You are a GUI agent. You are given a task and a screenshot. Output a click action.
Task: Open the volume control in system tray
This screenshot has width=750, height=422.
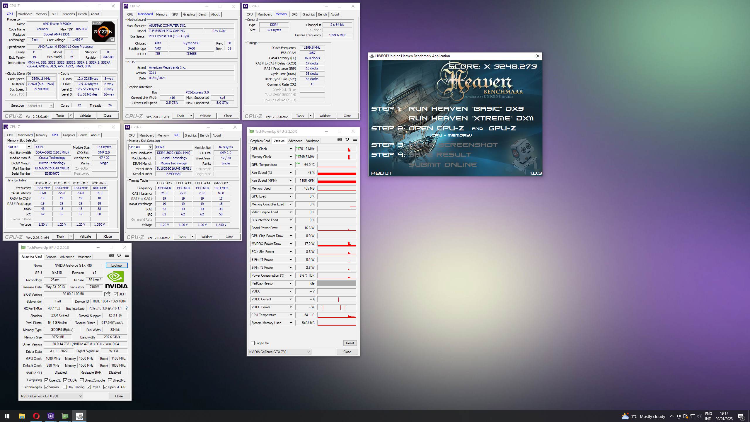coord(700,416)
